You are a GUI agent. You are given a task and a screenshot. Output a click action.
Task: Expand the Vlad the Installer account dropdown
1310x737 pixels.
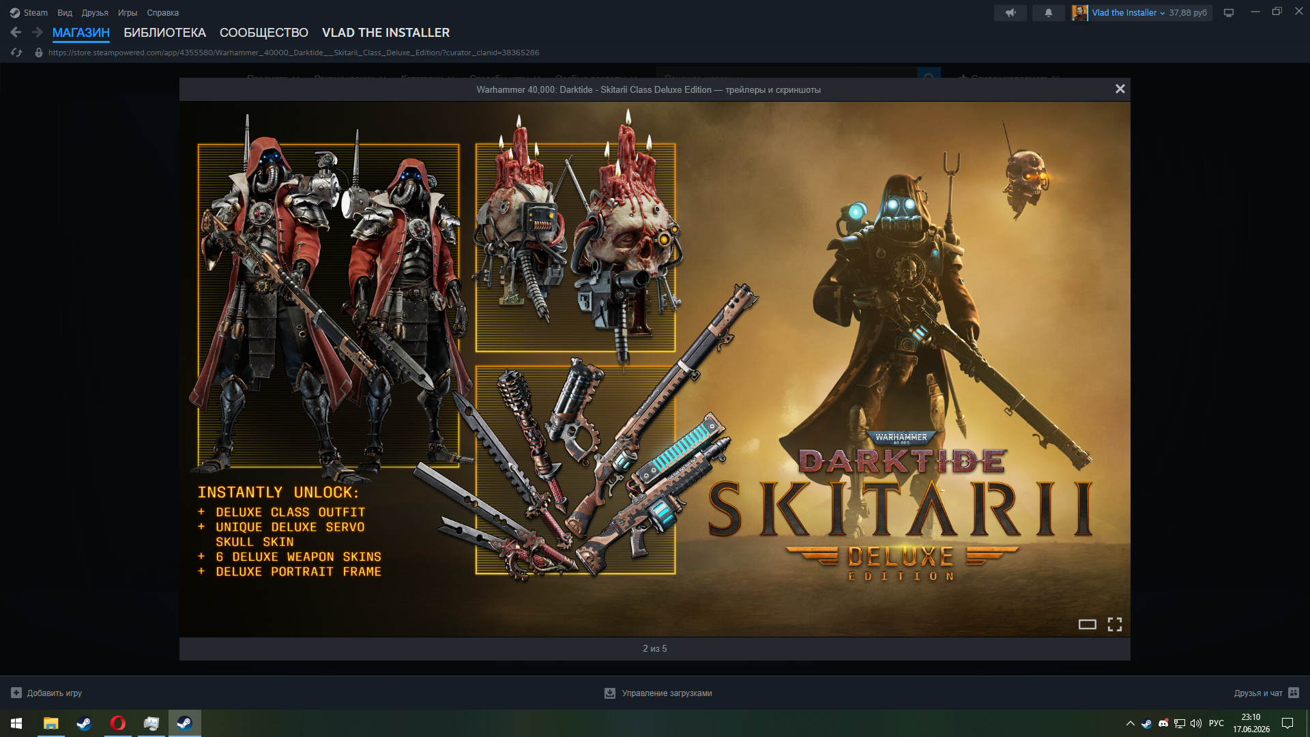1128,12
